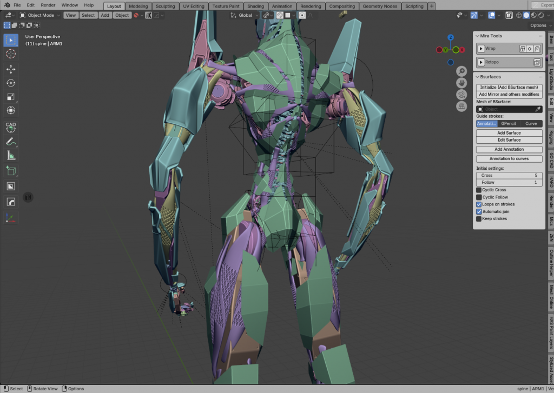
Task: Click the Blender logo menu icon
Action: click(x=7, y=5)
